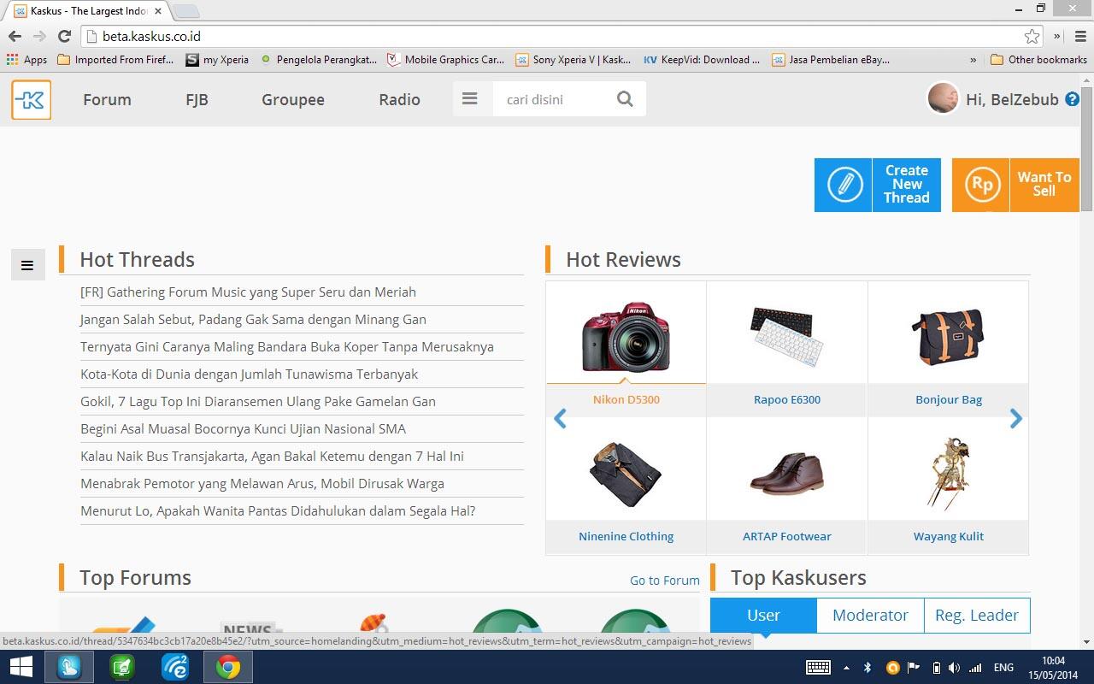Open the KeepVid Download bookmark
The image size is (1094, 684).
click(702, 60)
